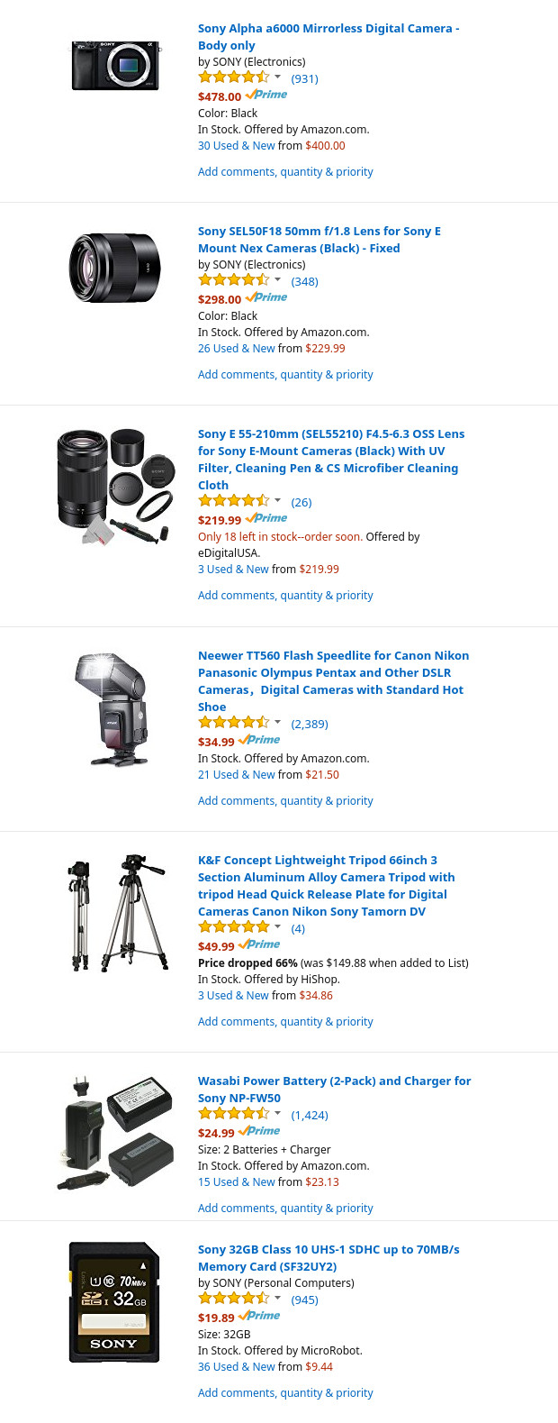View 26 Used & New offers for 50mm lens

[237, 349]
